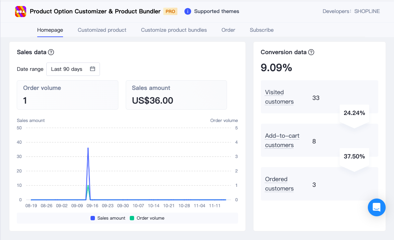Open the Customize product bundles tab
Viewport: 394px width, 240px height.
coord(174,30)
